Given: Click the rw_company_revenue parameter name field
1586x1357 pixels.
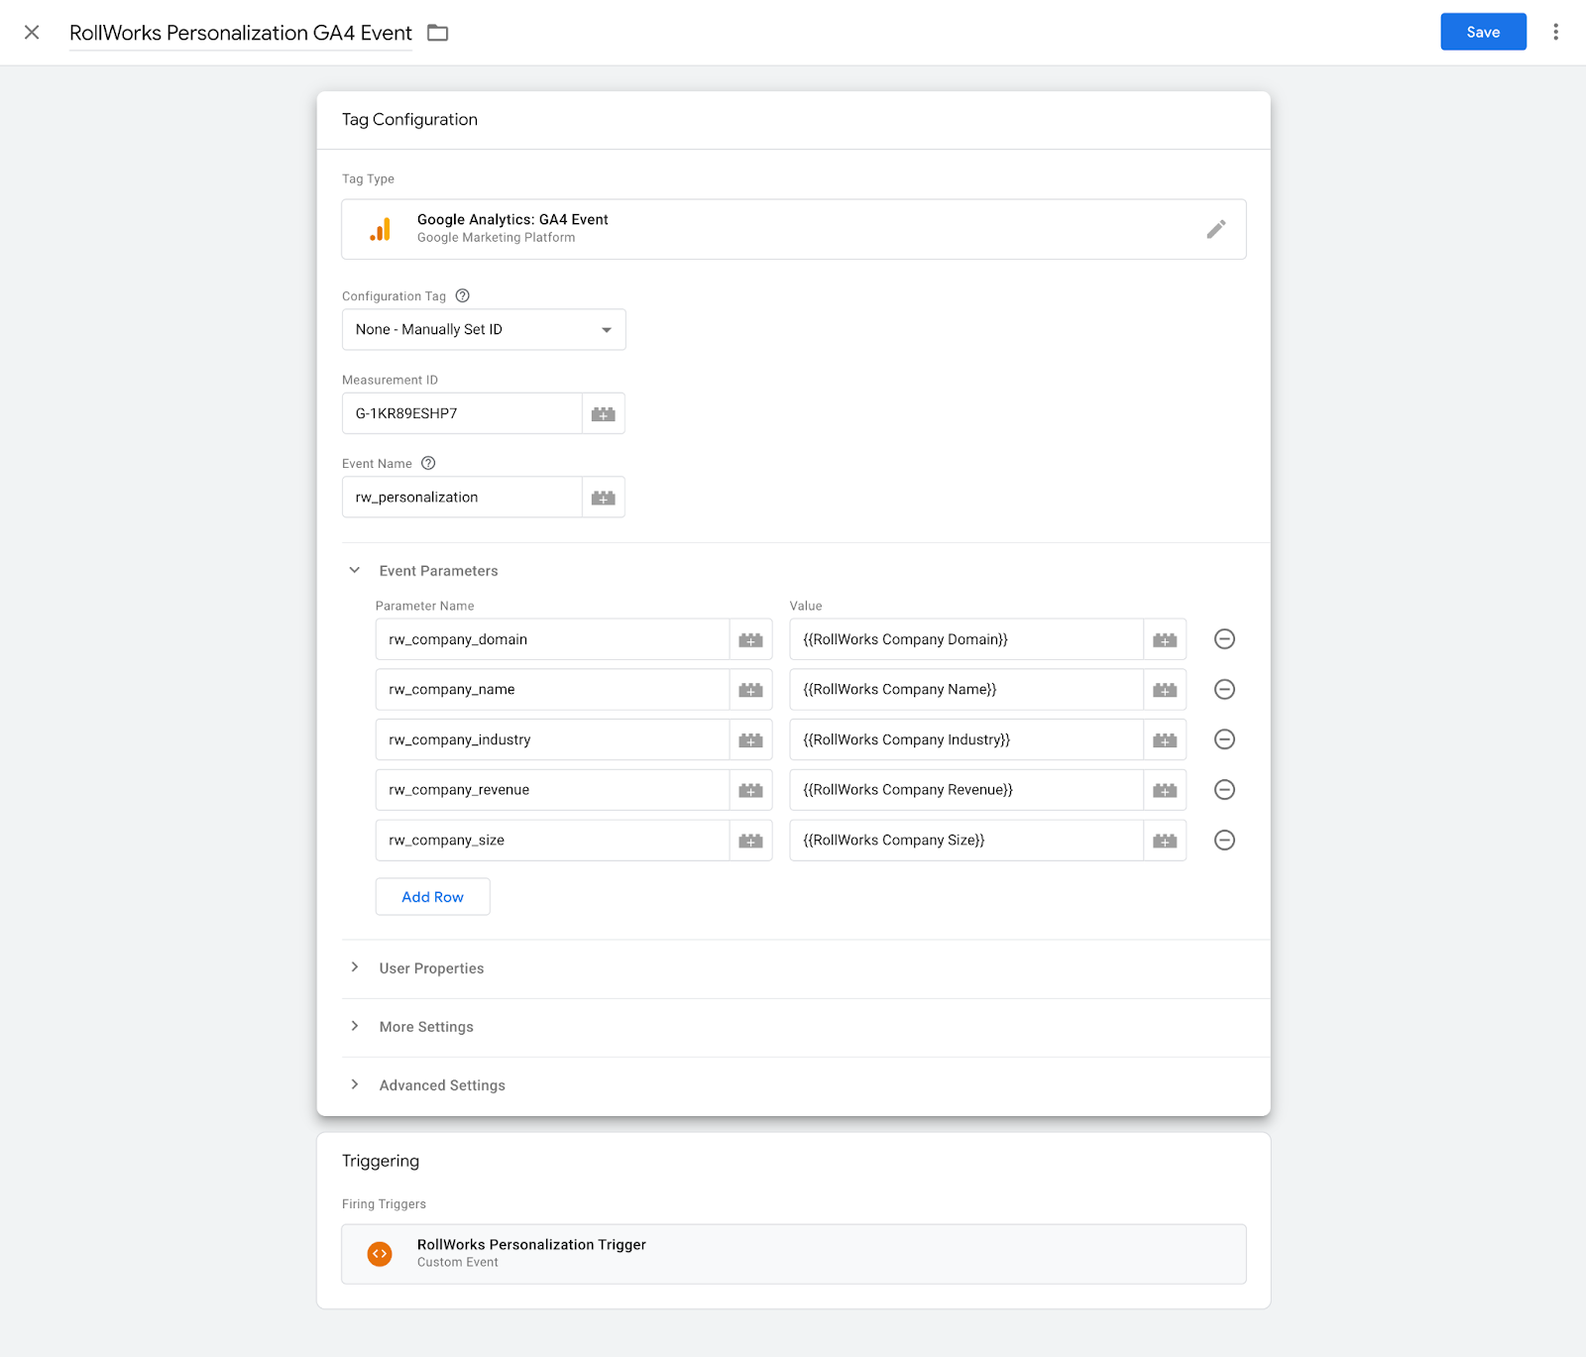Looking at the screenshot, I should coord(553,790).
